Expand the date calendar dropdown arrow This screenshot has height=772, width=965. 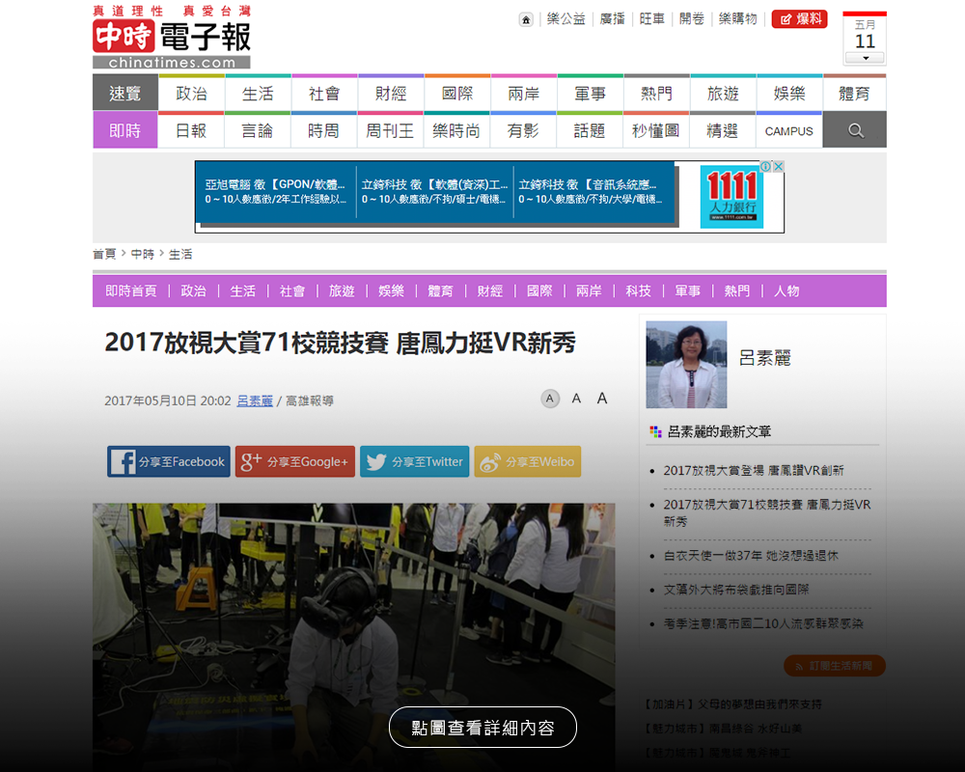click(x=865, y=58)
